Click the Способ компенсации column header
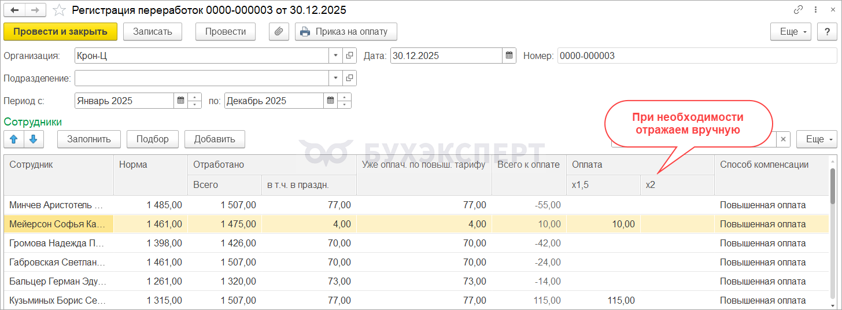The image size is (842, 310). tap(772, 175)
